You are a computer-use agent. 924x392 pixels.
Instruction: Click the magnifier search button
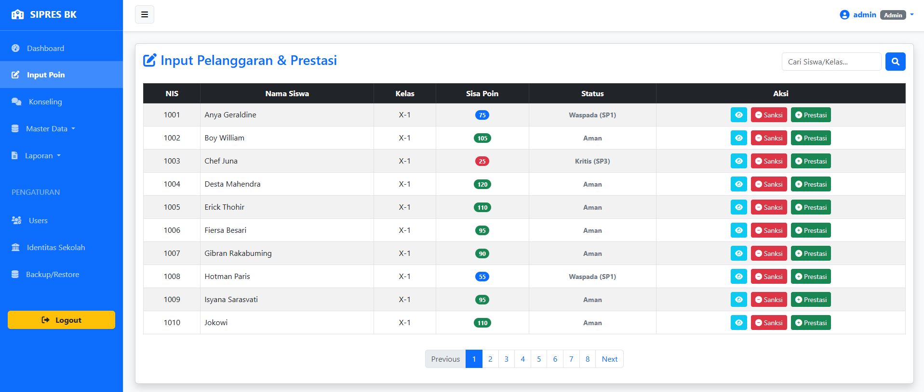pyautogui.click(x=895, y=62)
